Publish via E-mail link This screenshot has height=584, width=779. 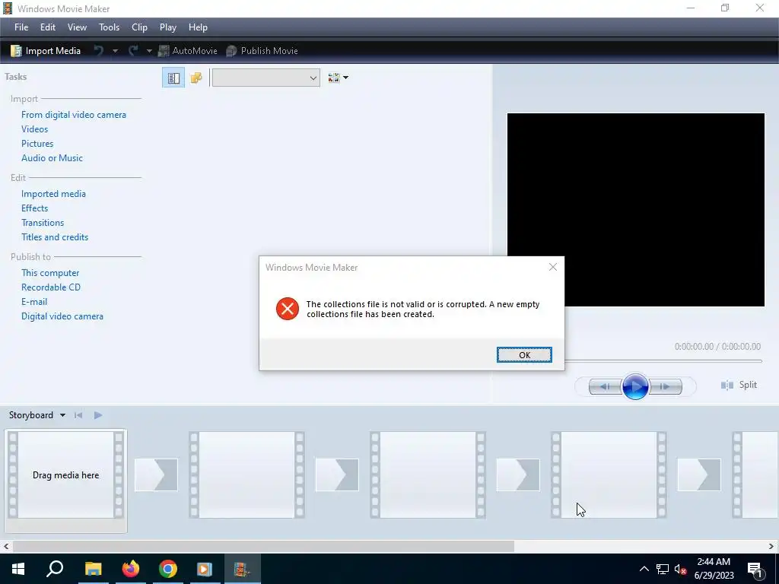click(34, 301)
